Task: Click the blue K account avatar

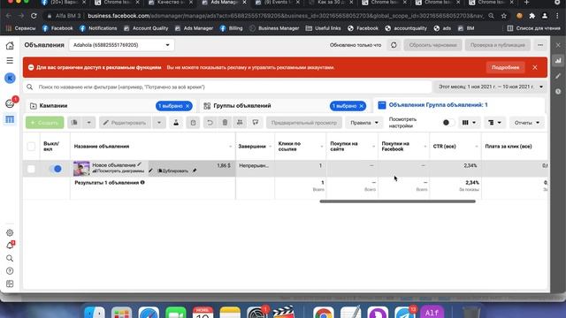Action: click(10, 78)
